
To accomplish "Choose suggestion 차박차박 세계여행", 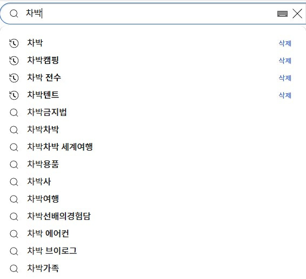I will pos(60,147).
